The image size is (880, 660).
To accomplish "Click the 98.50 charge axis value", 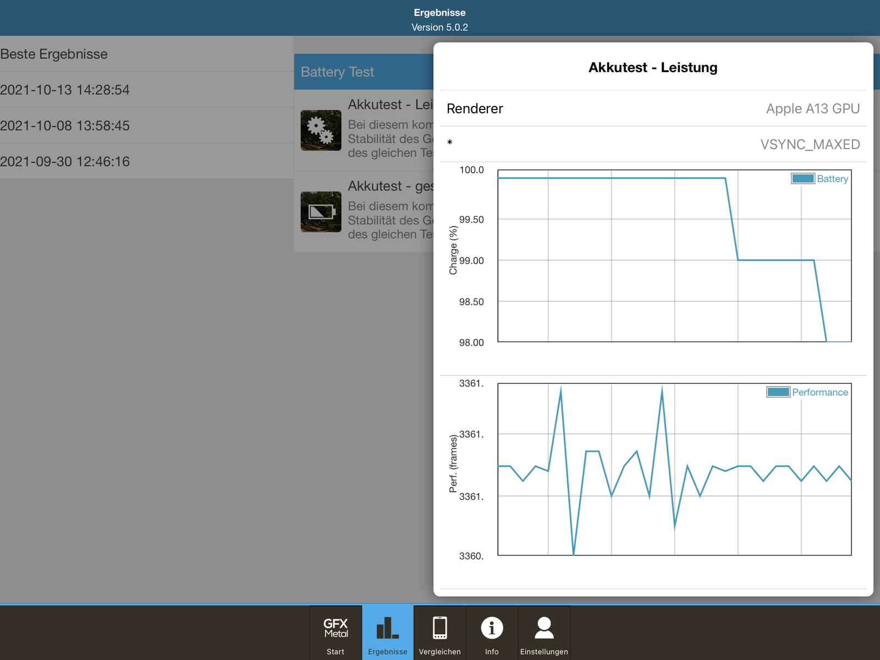I will (471, 302).
